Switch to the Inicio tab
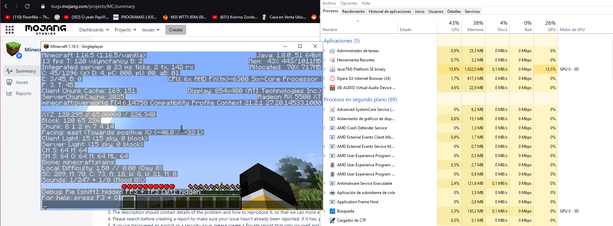This screenshot has width=613, height=226. [x=420, y=12]
